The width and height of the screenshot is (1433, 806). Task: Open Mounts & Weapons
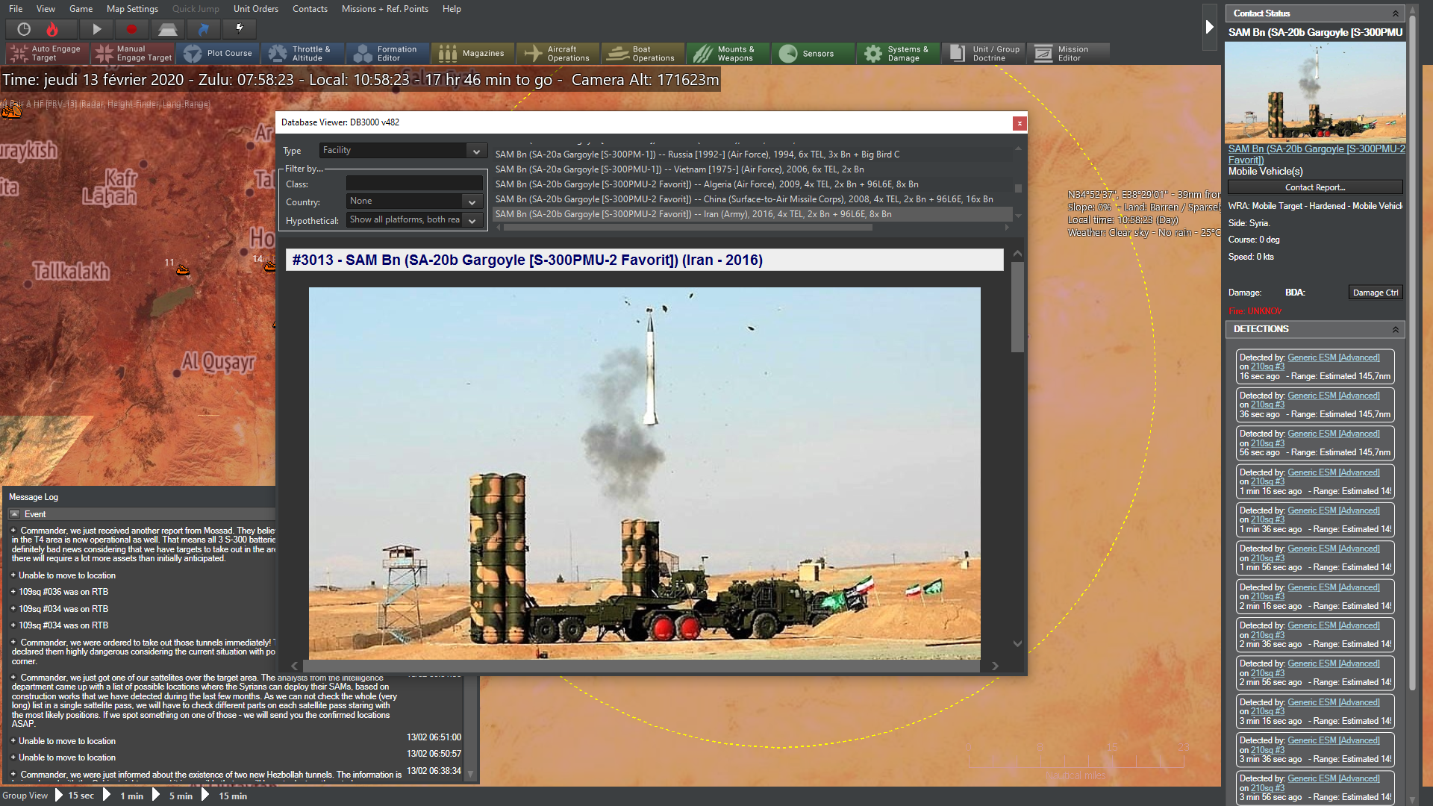(728, 53)
